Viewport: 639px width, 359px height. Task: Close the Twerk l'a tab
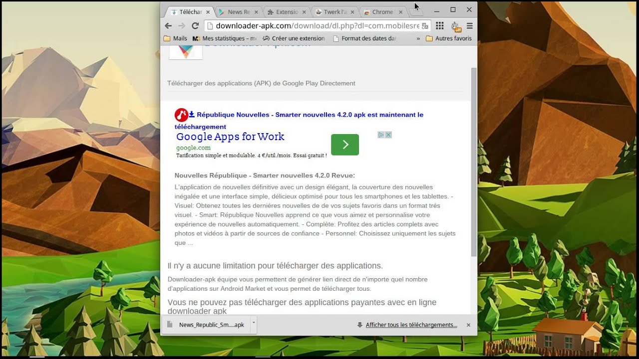[x=352, y=12]
